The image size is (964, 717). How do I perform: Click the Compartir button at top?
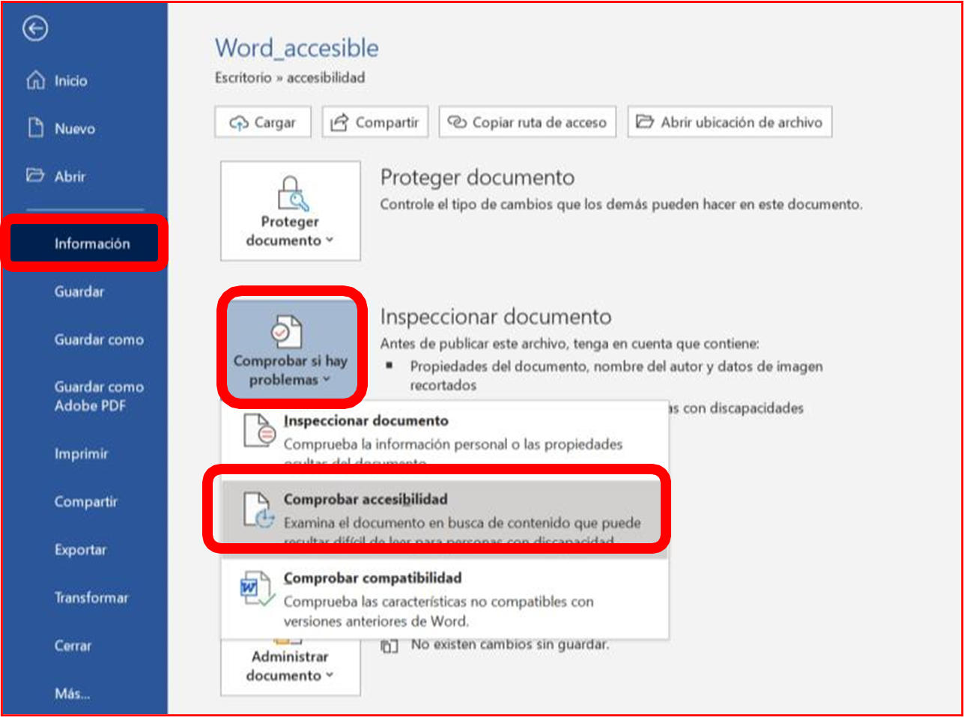375,122
